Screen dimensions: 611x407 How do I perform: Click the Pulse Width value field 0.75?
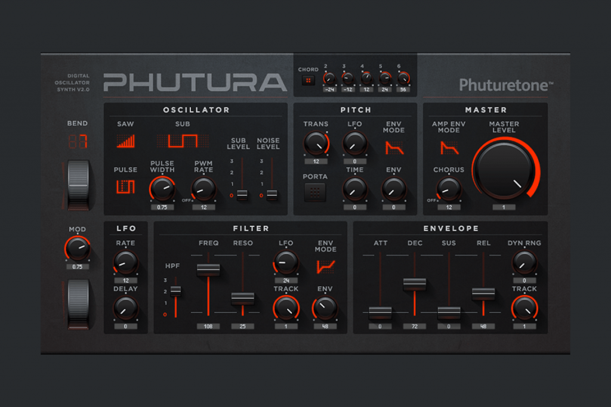(x=162, y=207)
